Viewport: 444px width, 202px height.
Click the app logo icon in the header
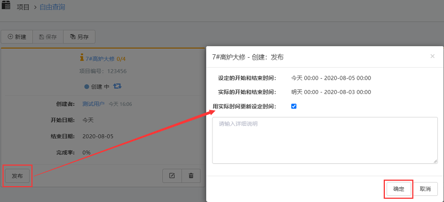[6, 6]
